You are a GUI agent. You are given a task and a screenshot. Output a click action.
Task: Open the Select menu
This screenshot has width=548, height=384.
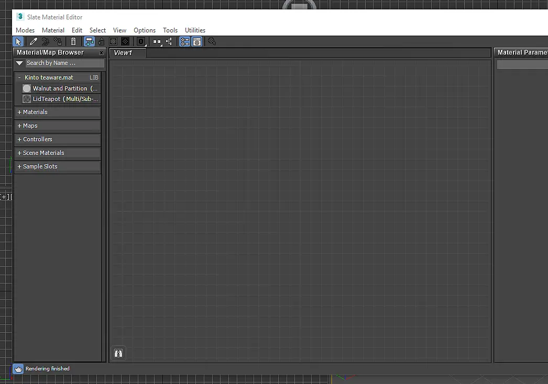coord(97,30)
